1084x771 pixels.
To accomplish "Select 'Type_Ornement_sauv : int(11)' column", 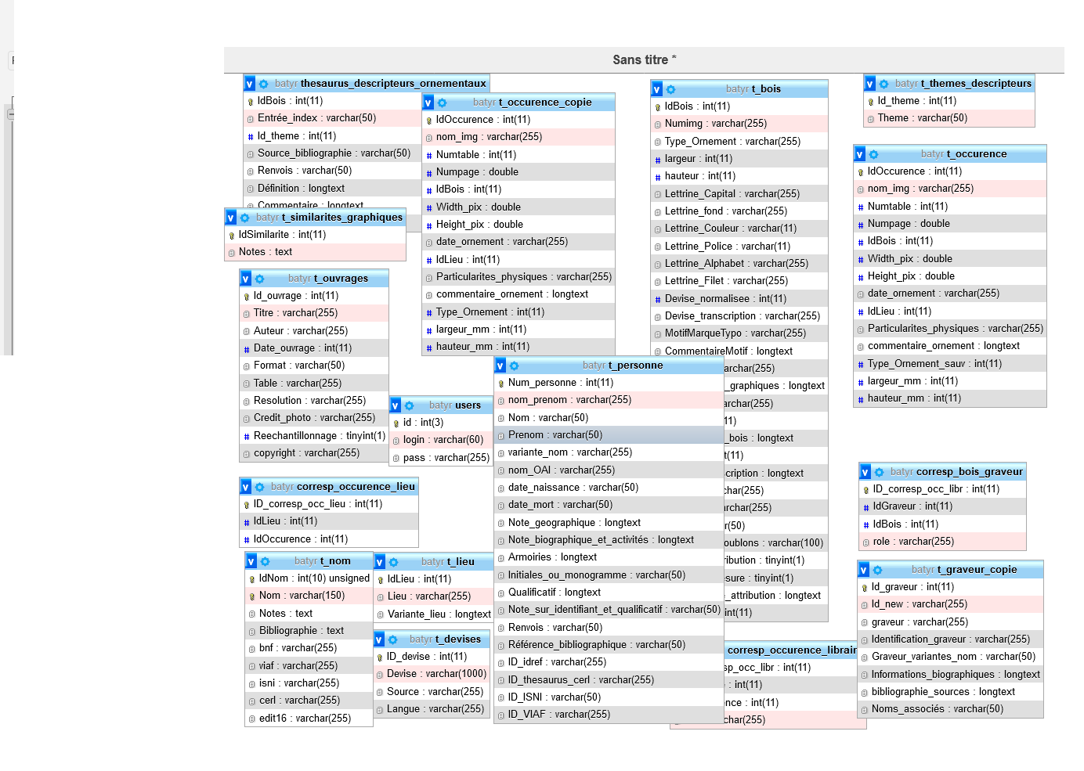I will pyautogui.click(x=950, y=364).
